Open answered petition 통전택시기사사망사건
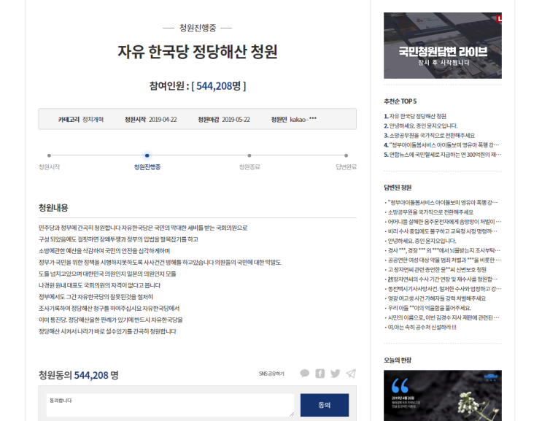542x421 pixels. click(444, 289)
